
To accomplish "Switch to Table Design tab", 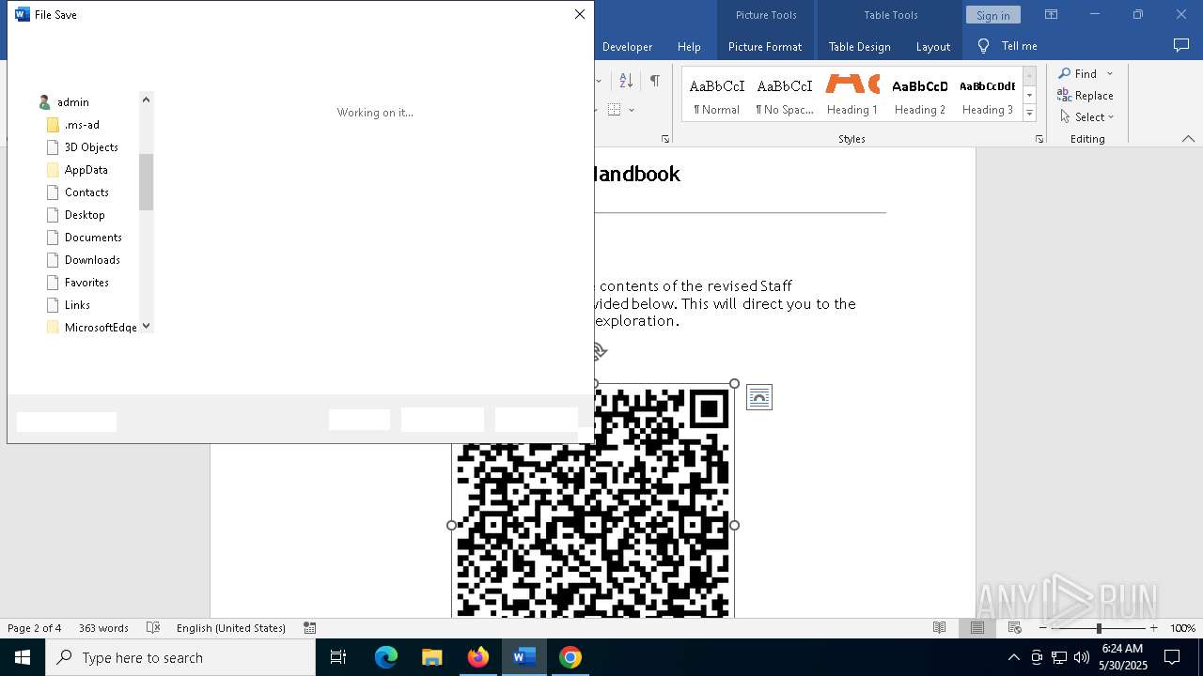I will pos(859,46).
